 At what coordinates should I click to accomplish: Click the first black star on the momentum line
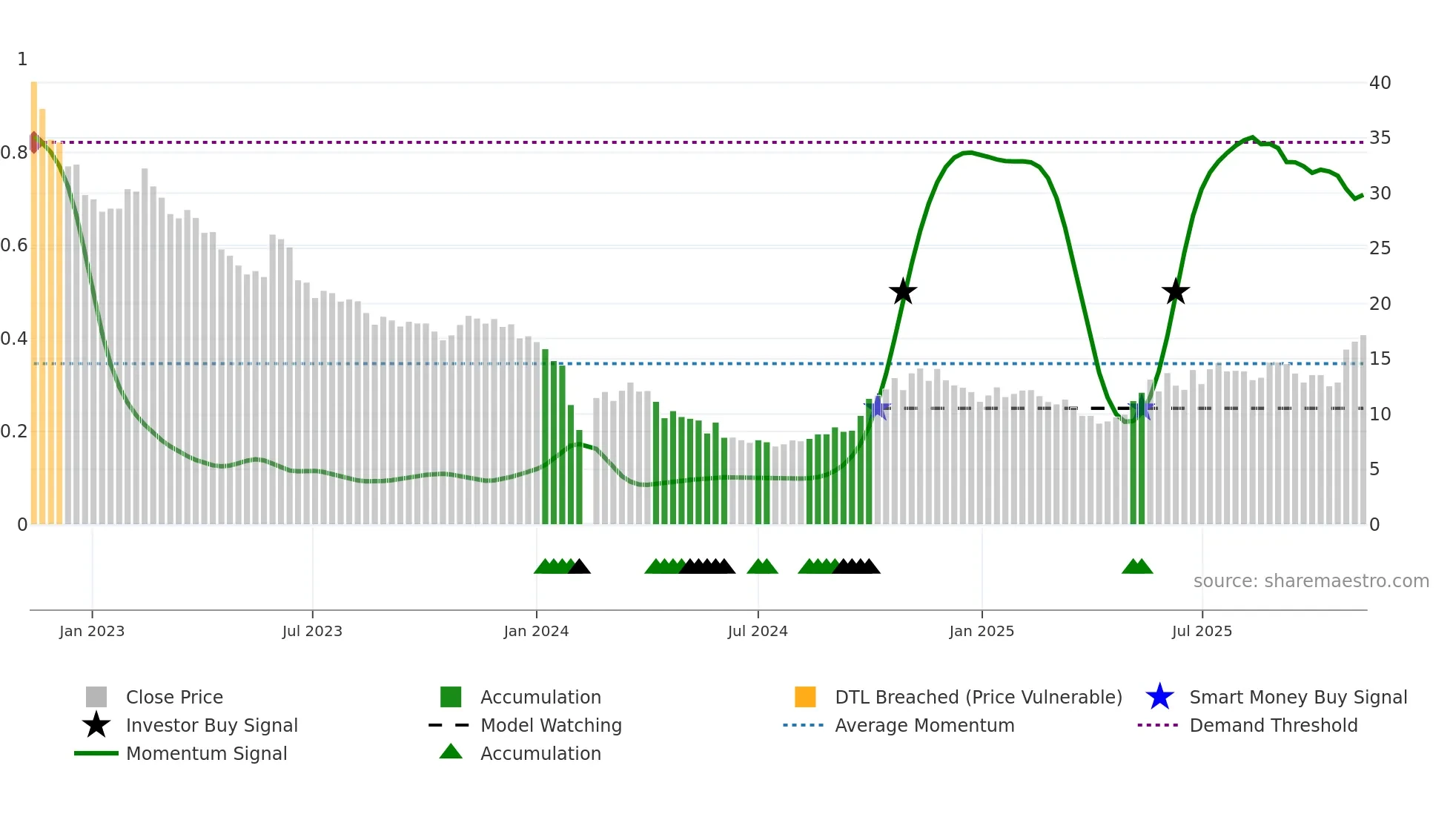point(903,292)
